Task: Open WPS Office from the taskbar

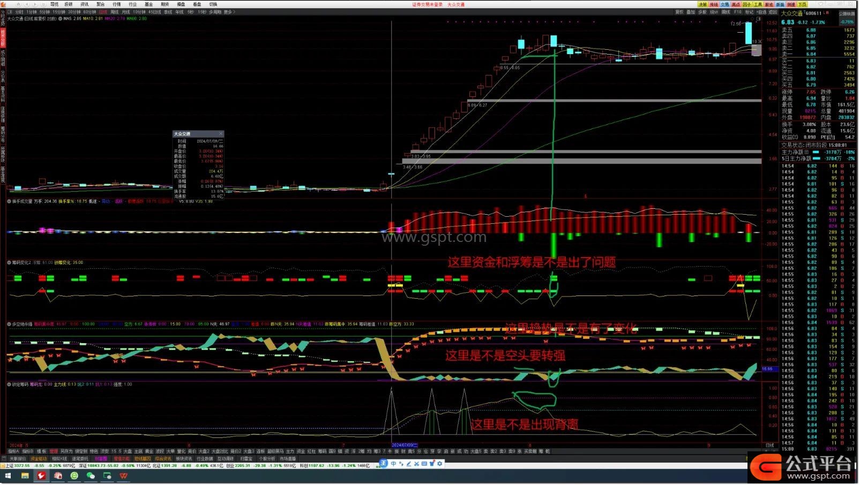Action: [x=124, y=475]
